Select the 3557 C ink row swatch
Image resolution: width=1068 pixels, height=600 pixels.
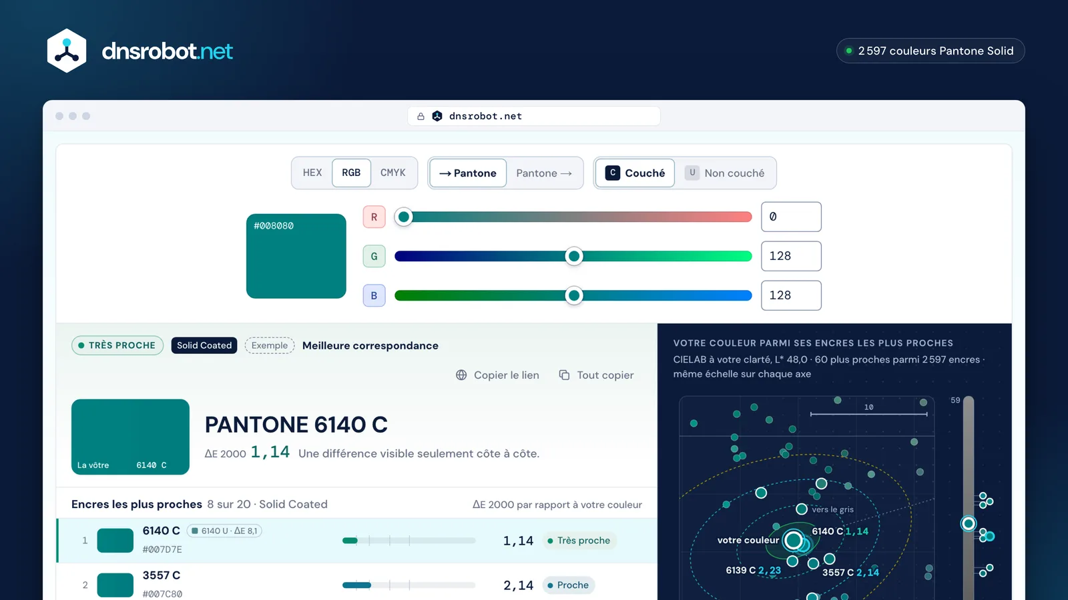(x=115, y=585)
